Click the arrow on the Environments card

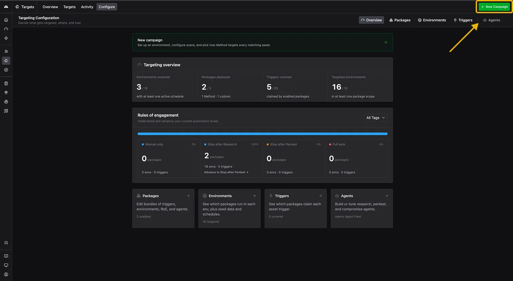(254, 196)
